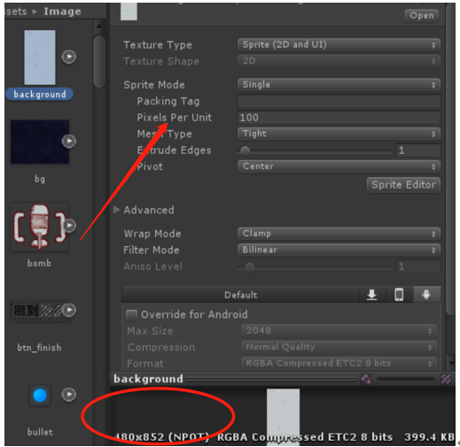Viewport: 460px width, 447px height.
Task: Select the bomb asset thumbnail
Action: [x=40, y=227]
